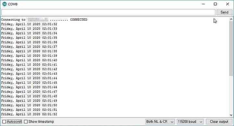
Task: Click the line ending 02:01:50
Action: [29, 105]
